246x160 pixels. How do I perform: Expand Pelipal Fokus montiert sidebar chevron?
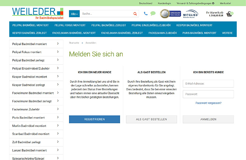tap(58, 52)
